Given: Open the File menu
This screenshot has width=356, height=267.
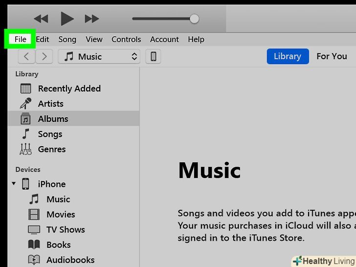Looking at the screenshot, I should pos(20,39).
